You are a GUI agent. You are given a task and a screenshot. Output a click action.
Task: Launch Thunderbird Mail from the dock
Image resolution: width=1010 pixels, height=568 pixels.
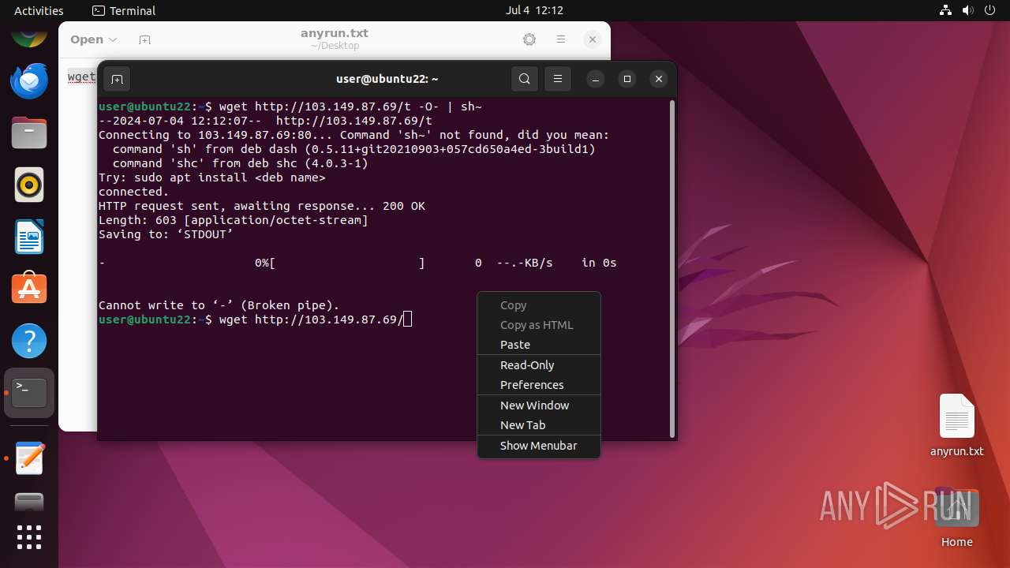pos(29,80)
